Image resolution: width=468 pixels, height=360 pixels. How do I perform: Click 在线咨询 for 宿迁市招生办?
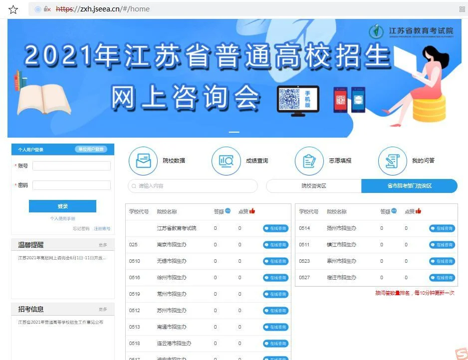[x=442, y=278]
